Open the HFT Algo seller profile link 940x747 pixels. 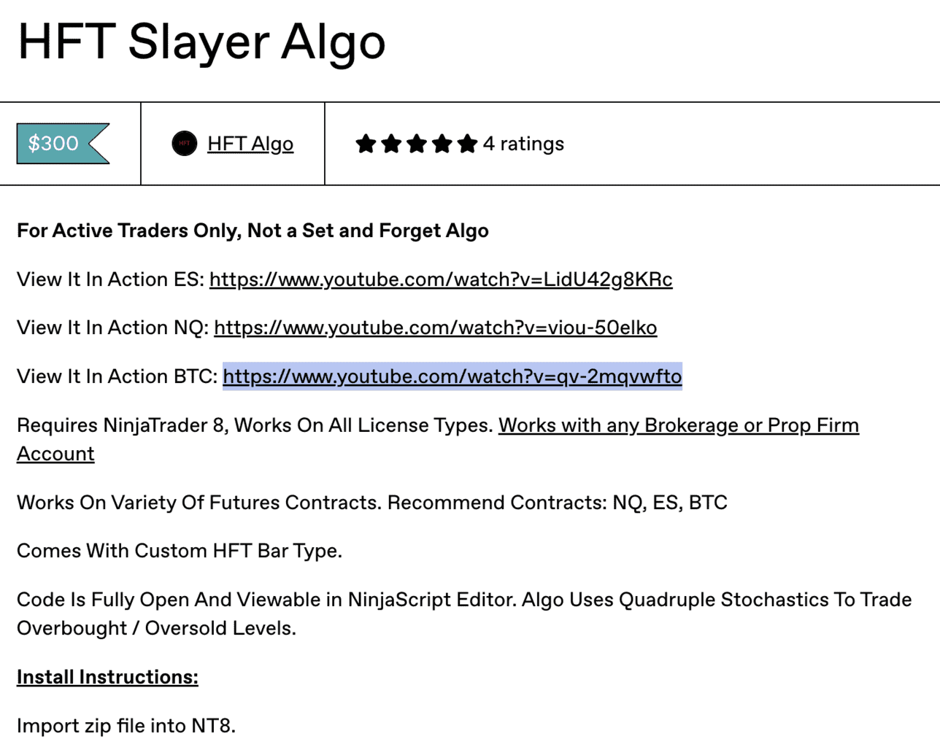point(250,144)
